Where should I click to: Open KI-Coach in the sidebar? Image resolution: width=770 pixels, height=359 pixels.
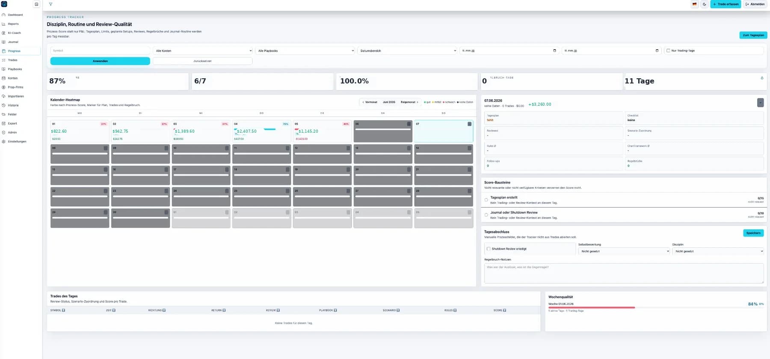14,33
